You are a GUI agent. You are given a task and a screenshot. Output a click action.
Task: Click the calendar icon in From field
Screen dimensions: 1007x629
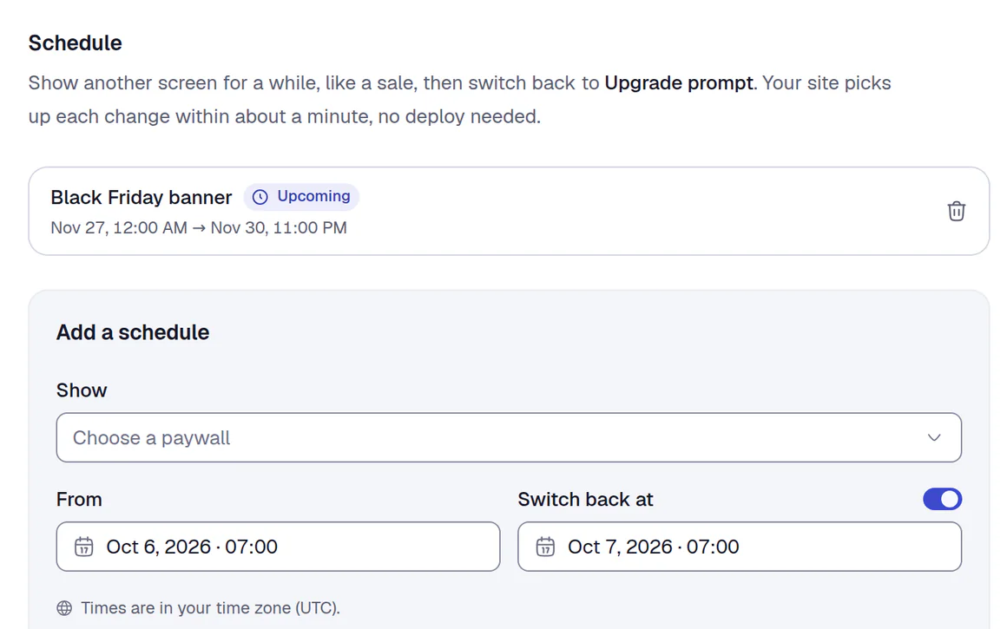pos(83,547)
